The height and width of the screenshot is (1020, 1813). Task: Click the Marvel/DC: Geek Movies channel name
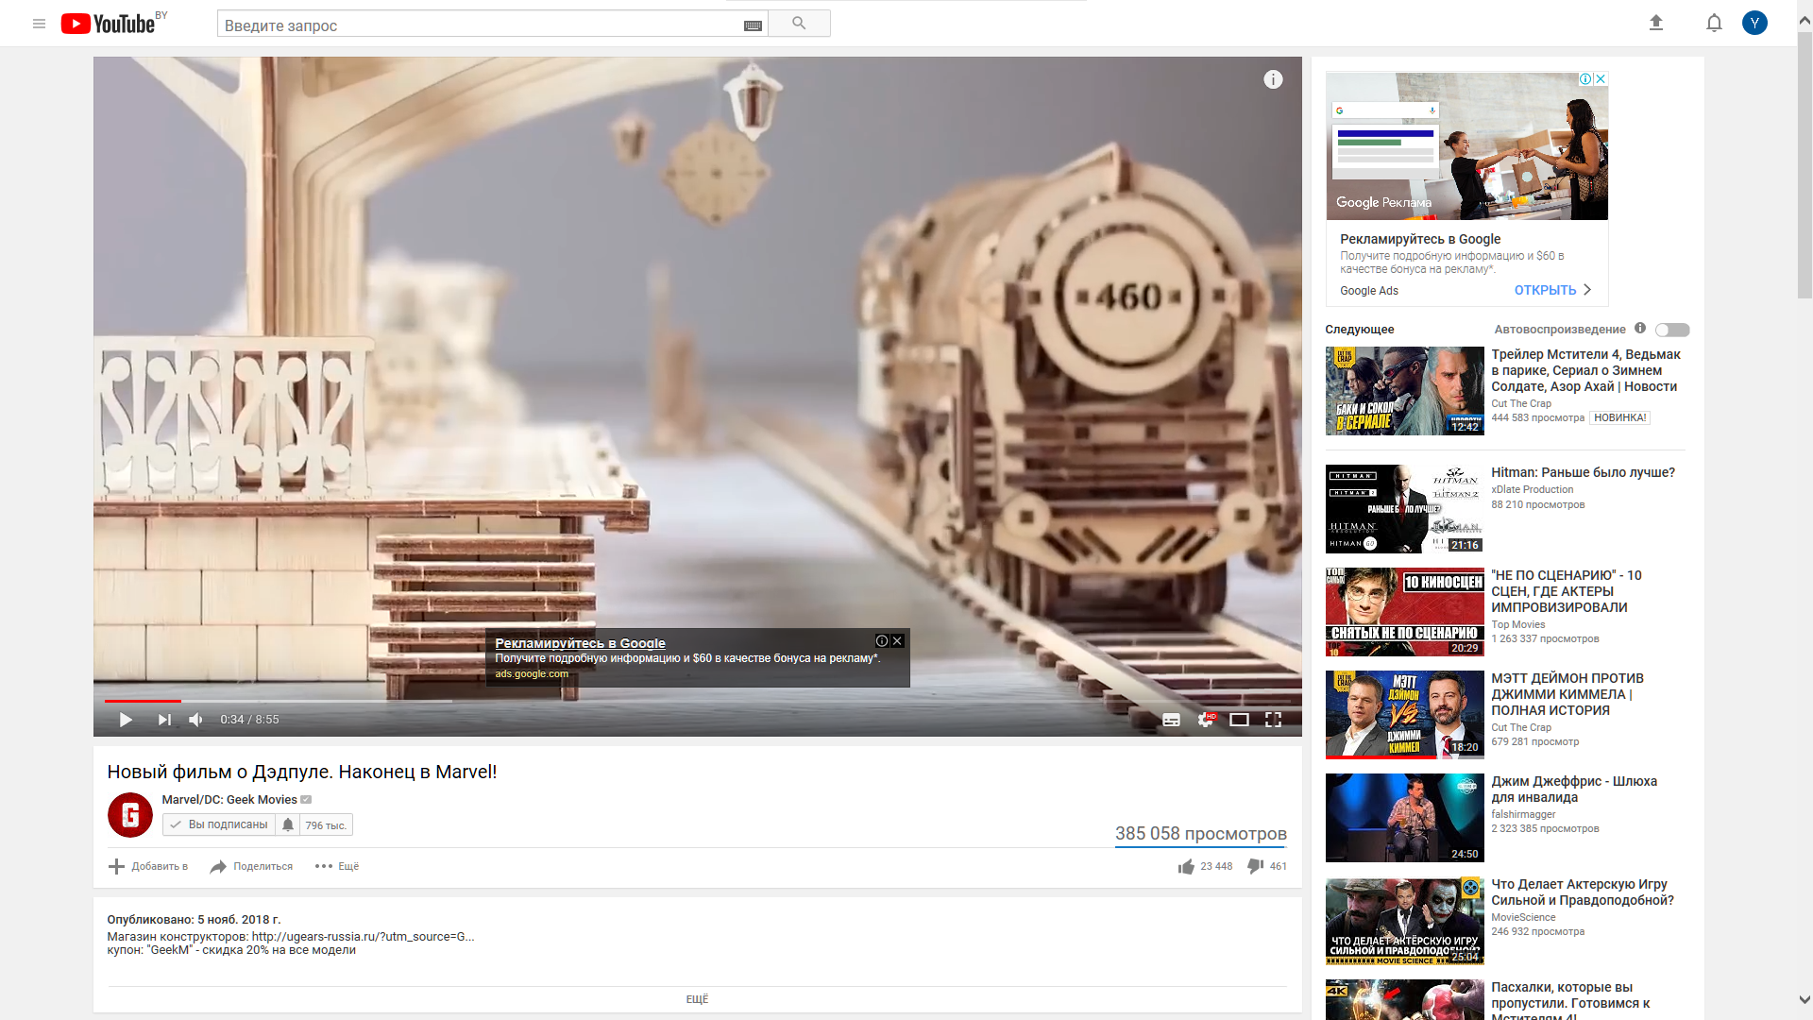click(x=229, y=799)
